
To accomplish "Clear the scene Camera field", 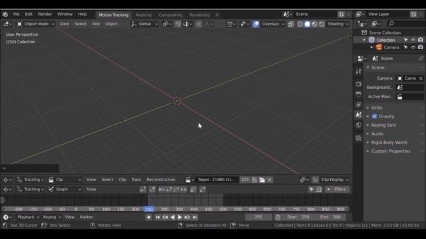I will coord(421,78).
